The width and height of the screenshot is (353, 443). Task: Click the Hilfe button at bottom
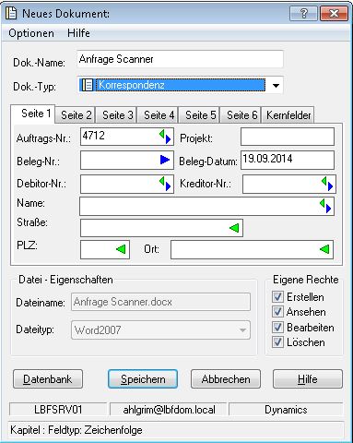tap(308, 379)
